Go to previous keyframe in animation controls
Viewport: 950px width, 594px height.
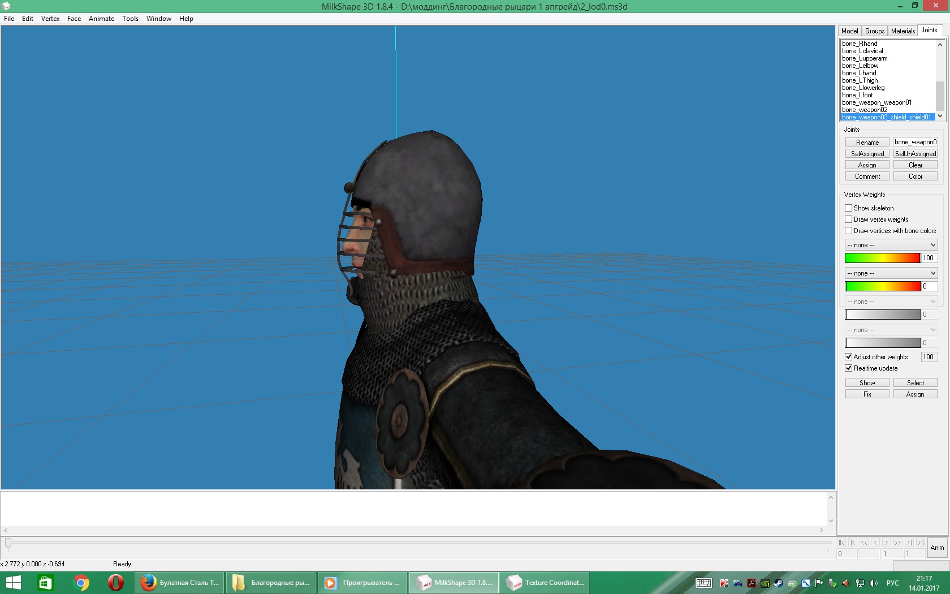(x=853, y=543)
